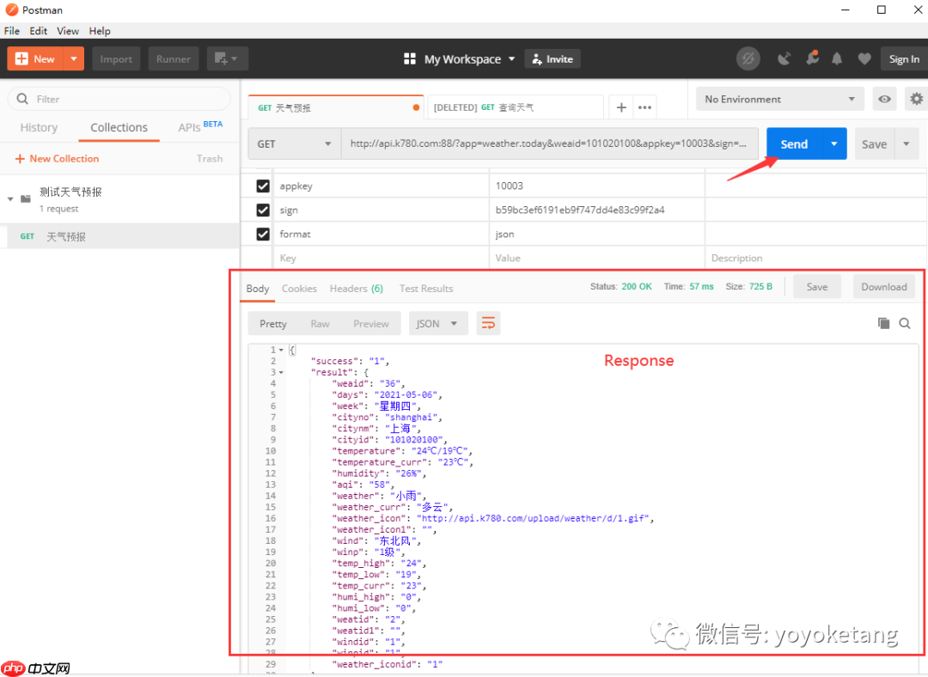Click the empty Key parameter field

(381, 258)
